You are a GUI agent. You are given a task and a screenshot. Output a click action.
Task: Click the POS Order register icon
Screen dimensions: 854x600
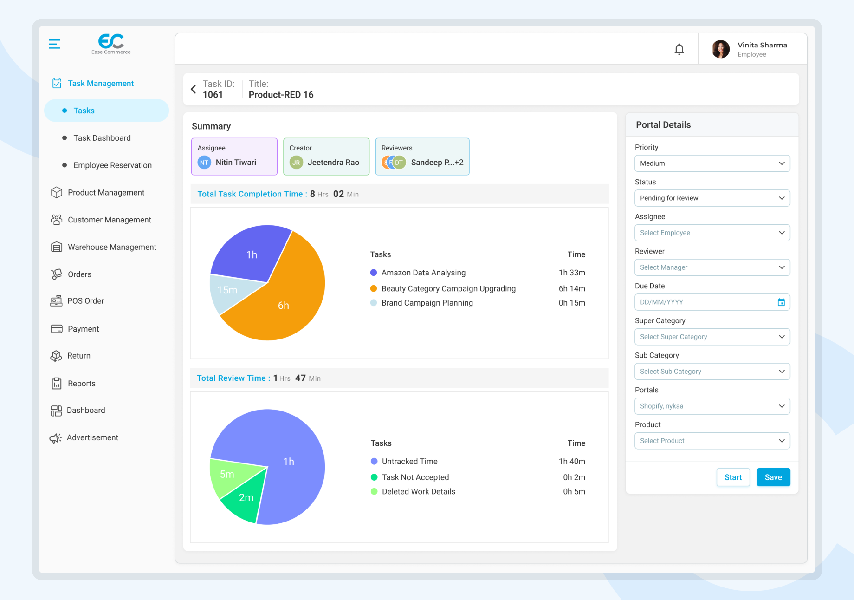coord(56,301)
